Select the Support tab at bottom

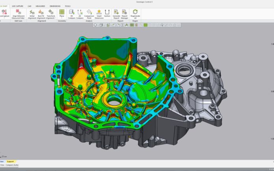pyautogui.click(x=10, y=162)
